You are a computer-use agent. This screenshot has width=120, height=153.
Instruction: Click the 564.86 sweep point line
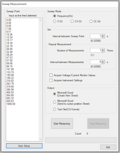[10, 95]
